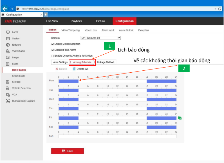This screenshot has height=163, width=224.
Task: Click the Storage disk icon
Action: 8,82
